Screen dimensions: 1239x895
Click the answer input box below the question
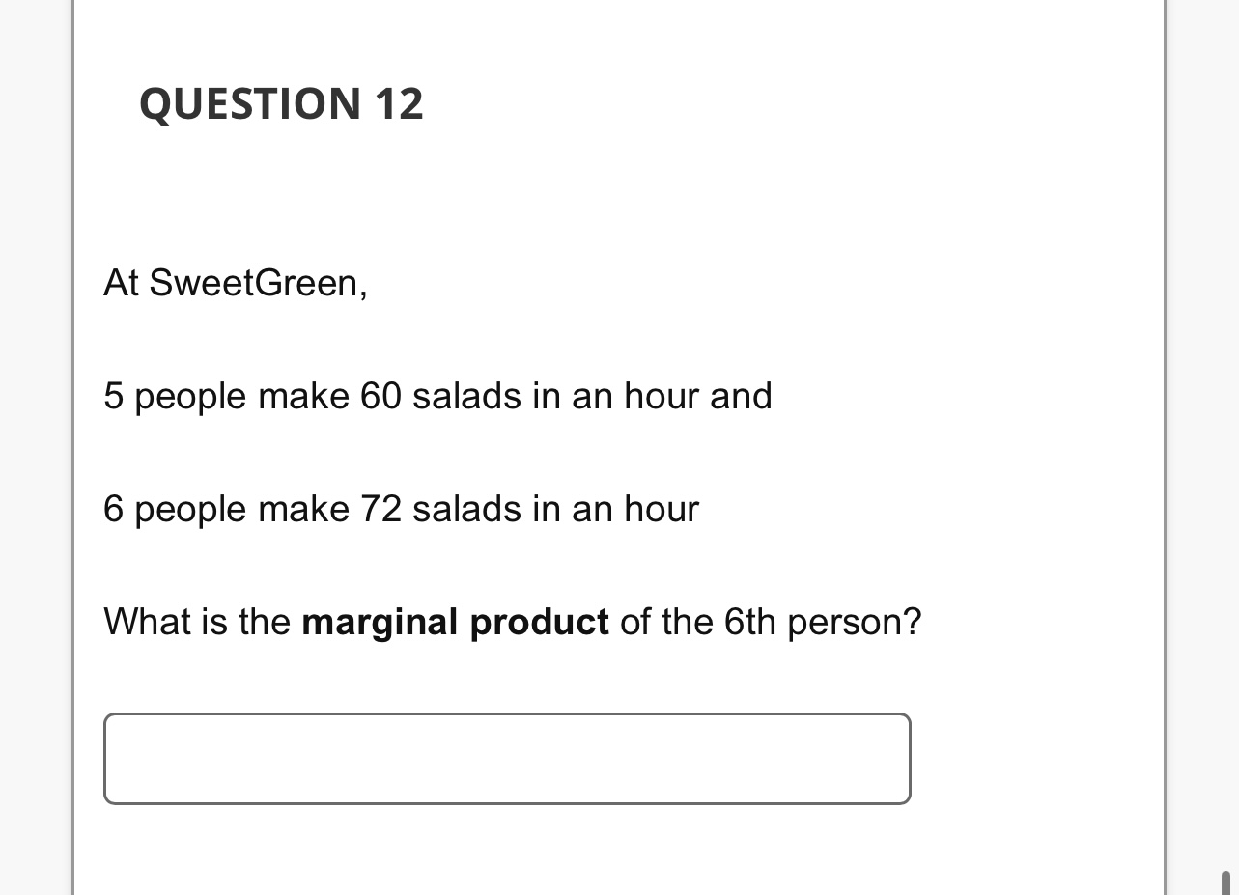pos(507,759)
